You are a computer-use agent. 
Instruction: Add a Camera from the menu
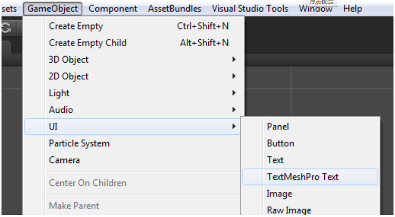pyautogui.click(x=64, y=160)
